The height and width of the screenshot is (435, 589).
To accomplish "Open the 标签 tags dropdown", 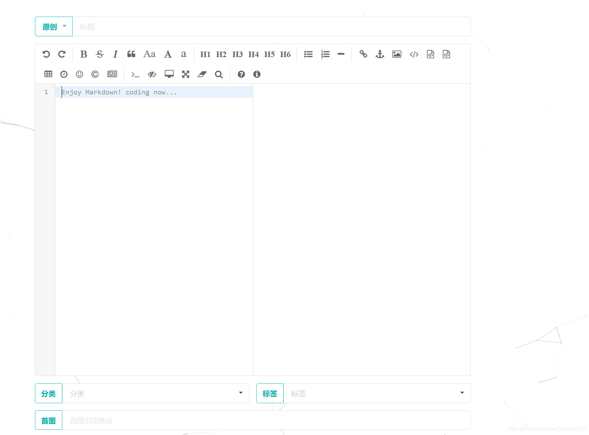I will [377, 393].
